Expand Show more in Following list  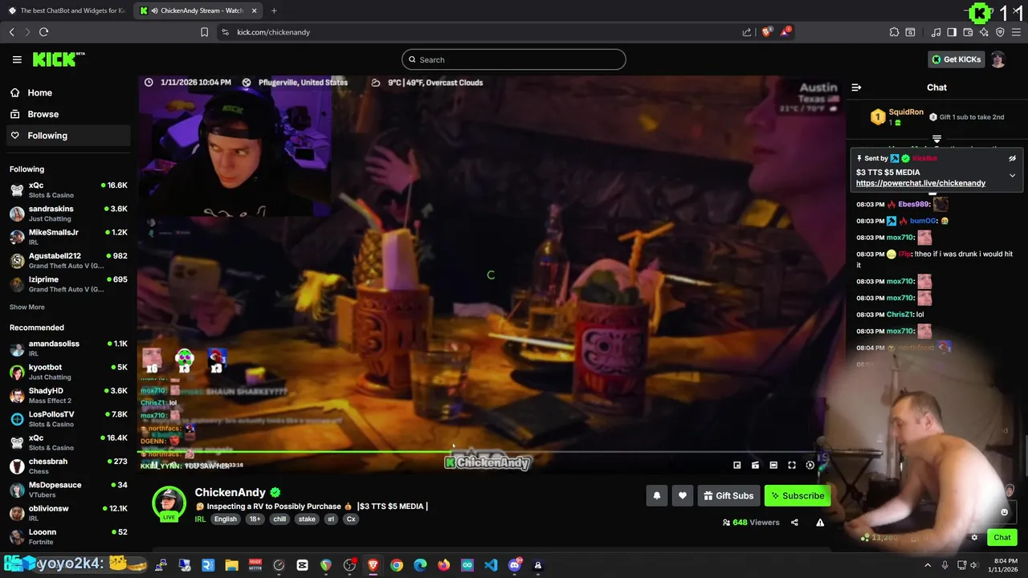pos(27,307)
